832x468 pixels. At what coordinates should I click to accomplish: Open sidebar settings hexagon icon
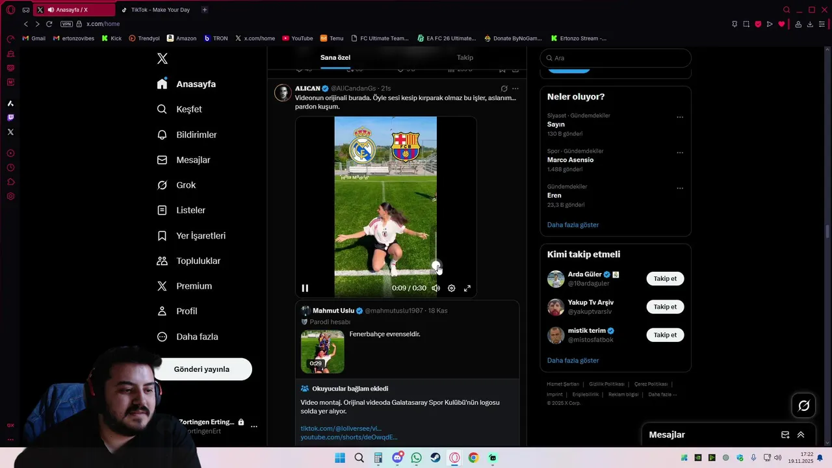10,196
